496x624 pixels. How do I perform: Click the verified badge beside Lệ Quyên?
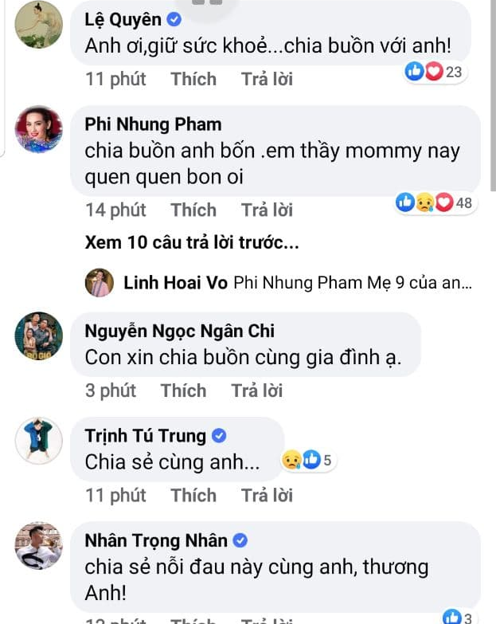(x=175, y=20)
